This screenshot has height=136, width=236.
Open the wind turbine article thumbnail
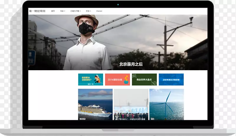pos(167,104)
